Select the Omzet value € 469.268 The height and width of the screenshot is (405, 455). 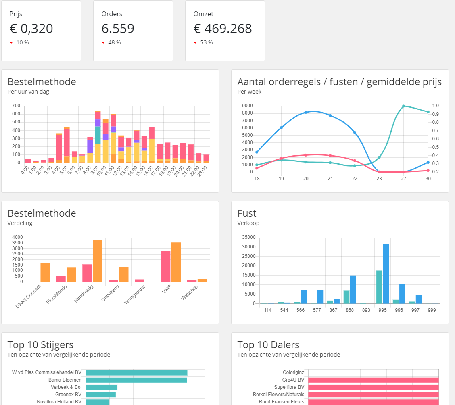click(x=223, y=28)
